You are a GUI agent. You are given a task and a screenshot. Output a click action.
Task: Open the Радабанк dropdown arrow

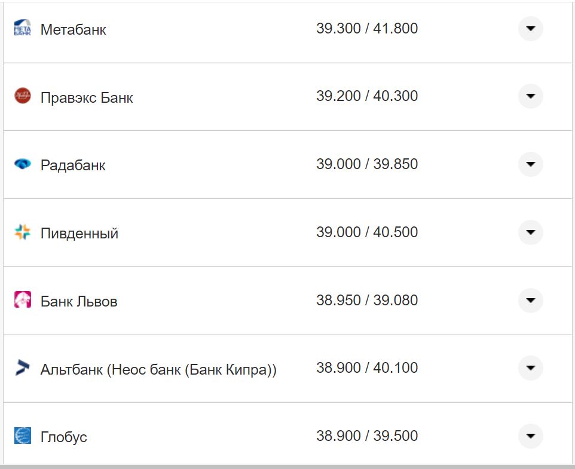pyautogui.click(x=530, y=164)
